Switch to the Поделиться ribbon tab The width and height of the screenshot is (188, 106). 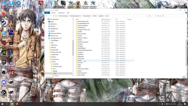61,13
